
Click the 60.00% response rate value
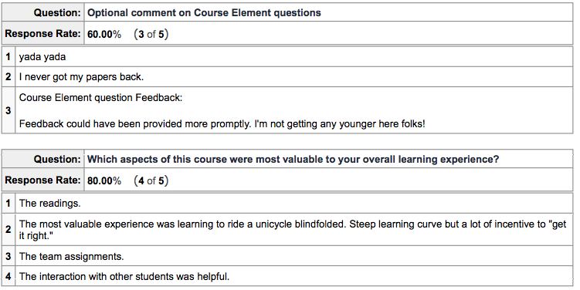point(104,35)
